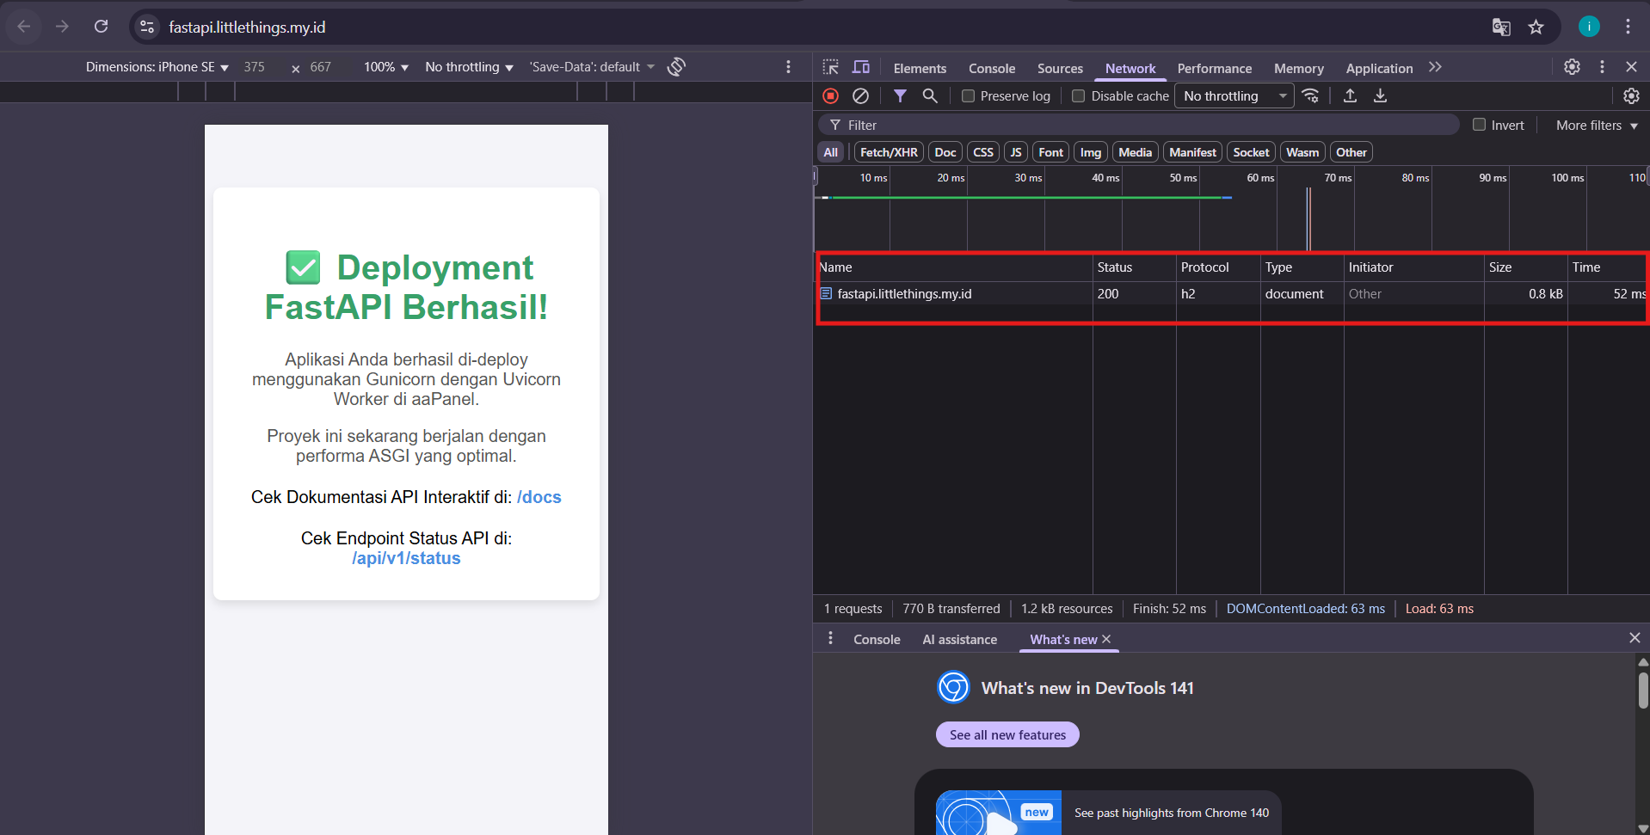
Task: Expand More filters dropdown
Action: [x=1597, y=125]
